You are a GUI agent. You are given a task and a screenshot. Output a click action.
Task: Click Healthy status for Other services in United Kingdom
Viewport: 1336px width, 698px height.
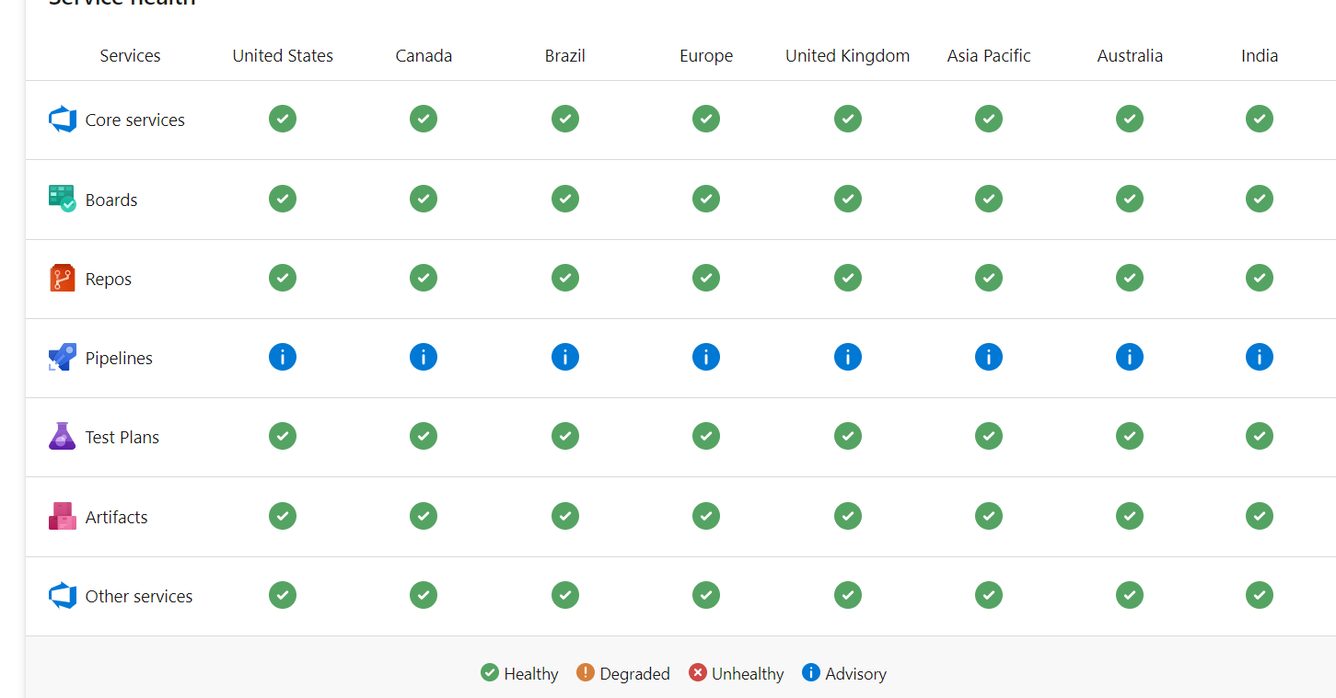point(847,595)
